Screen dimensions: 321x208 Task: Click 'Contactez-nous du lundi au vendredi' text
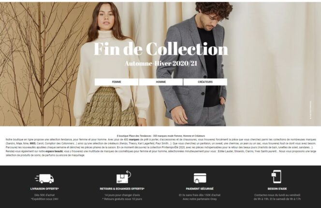click(277, 195)
